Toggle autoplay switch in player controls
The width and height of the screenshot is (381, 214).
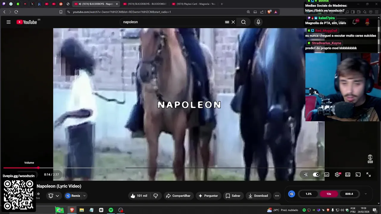316,175
